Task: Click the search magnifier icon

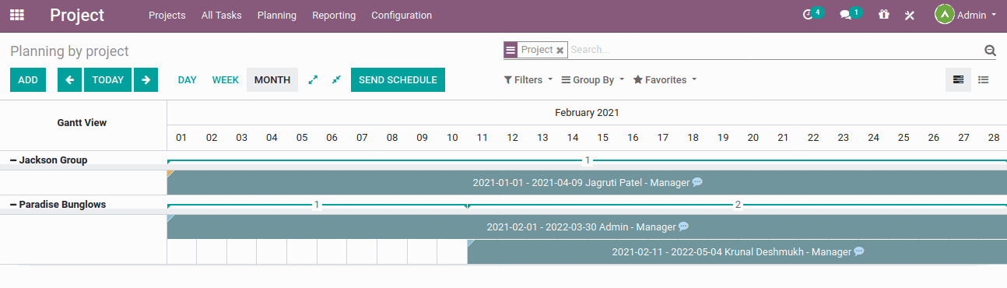Action: tap(990, 50)
